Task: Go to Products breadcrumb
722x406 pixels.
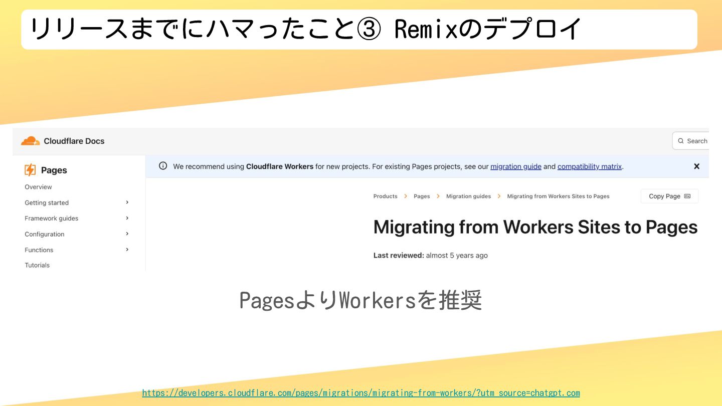Action: [x=386, y=196]
